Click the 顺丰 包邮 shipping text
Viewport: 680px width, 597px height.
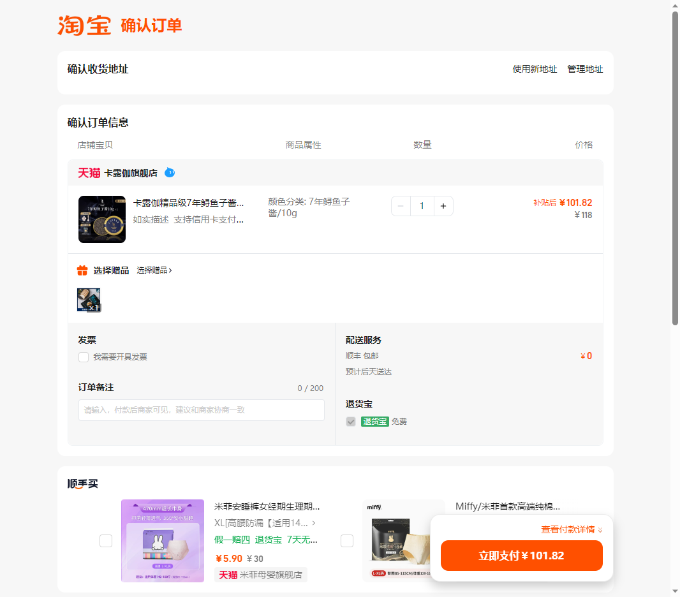click(362, 356)
